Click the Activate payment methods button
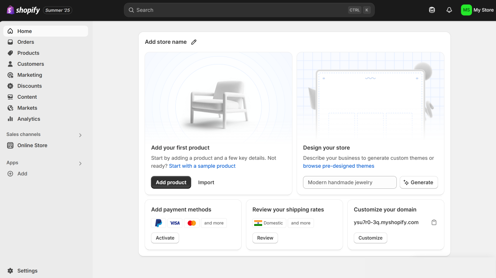The width and height of the screenshot is (496, 278). [165, 238]
